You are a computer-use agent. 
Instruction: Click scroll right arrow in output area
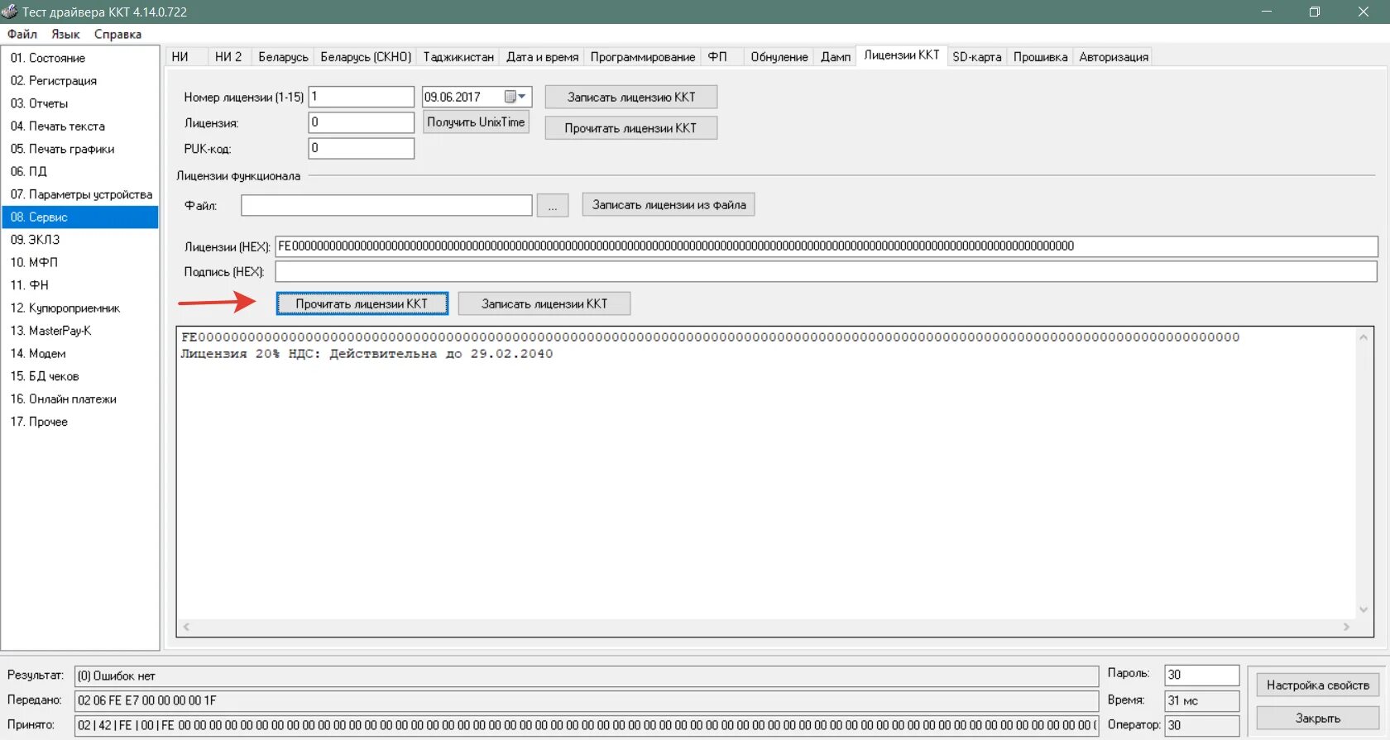[1347, 627]
